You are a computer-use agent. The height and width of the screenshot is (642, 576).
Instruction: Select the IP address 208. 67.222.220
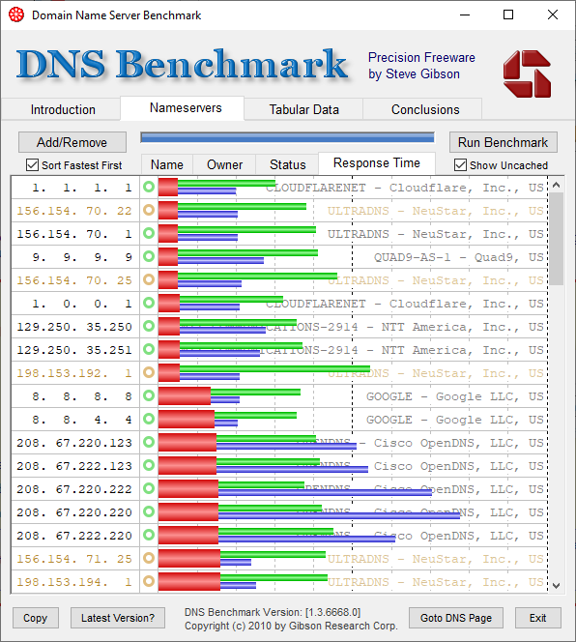74,536
